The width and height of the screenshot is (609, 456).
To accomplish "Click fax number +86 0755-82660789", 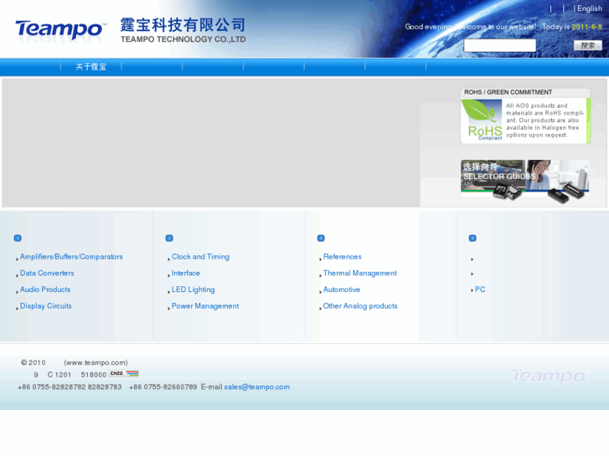I will (163, 387).
